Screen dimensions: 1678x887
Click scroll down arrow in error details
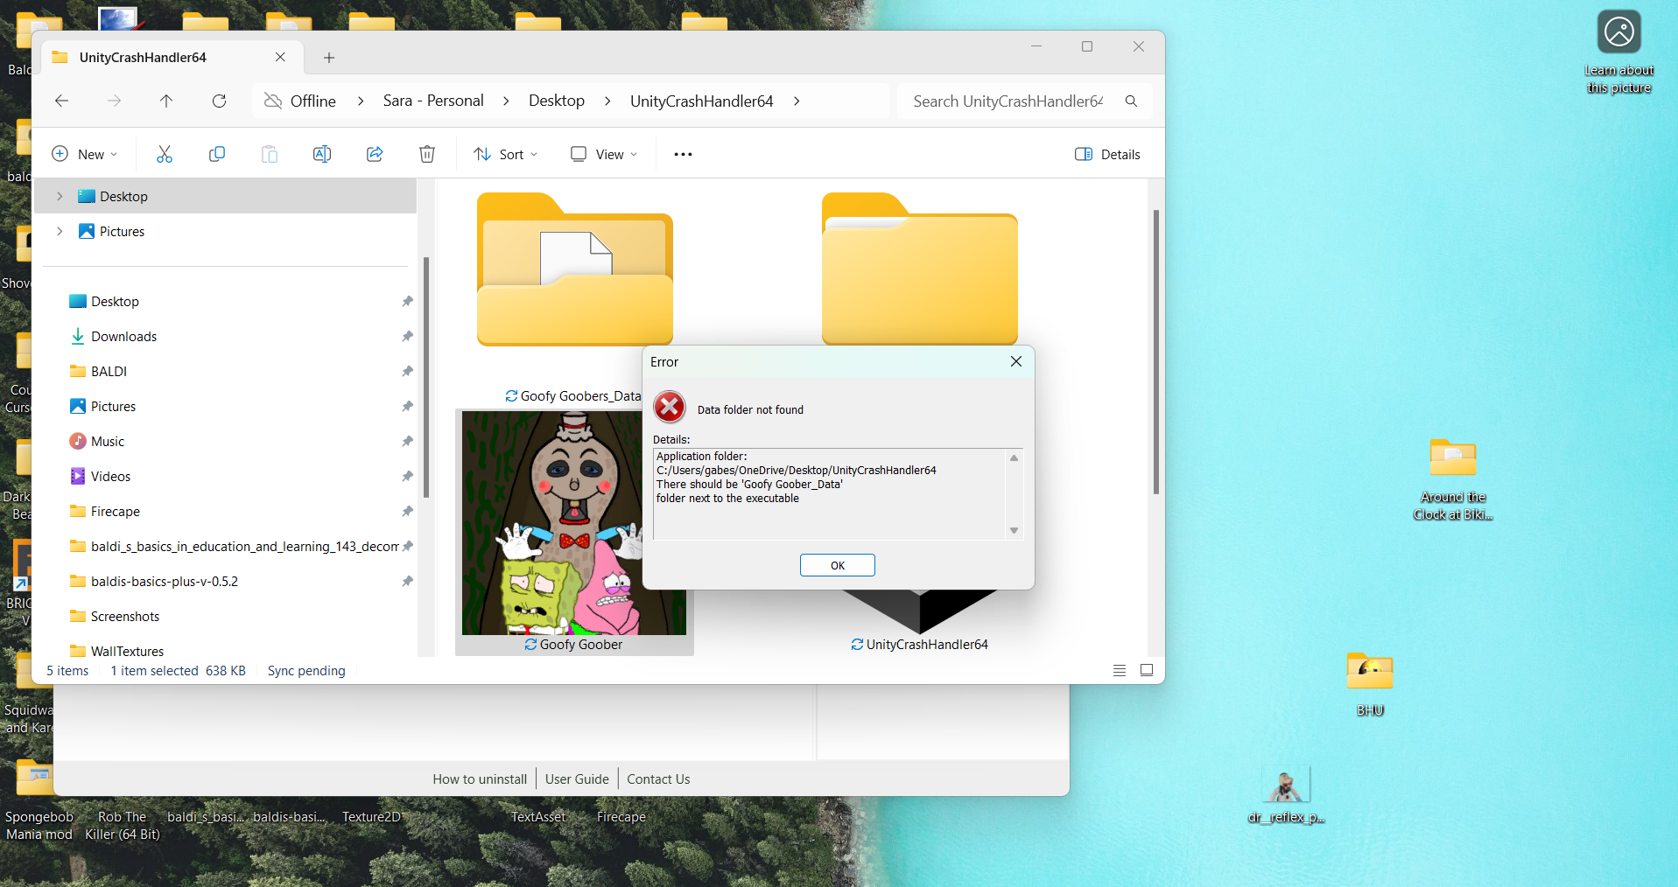(x=1014, y=531)
